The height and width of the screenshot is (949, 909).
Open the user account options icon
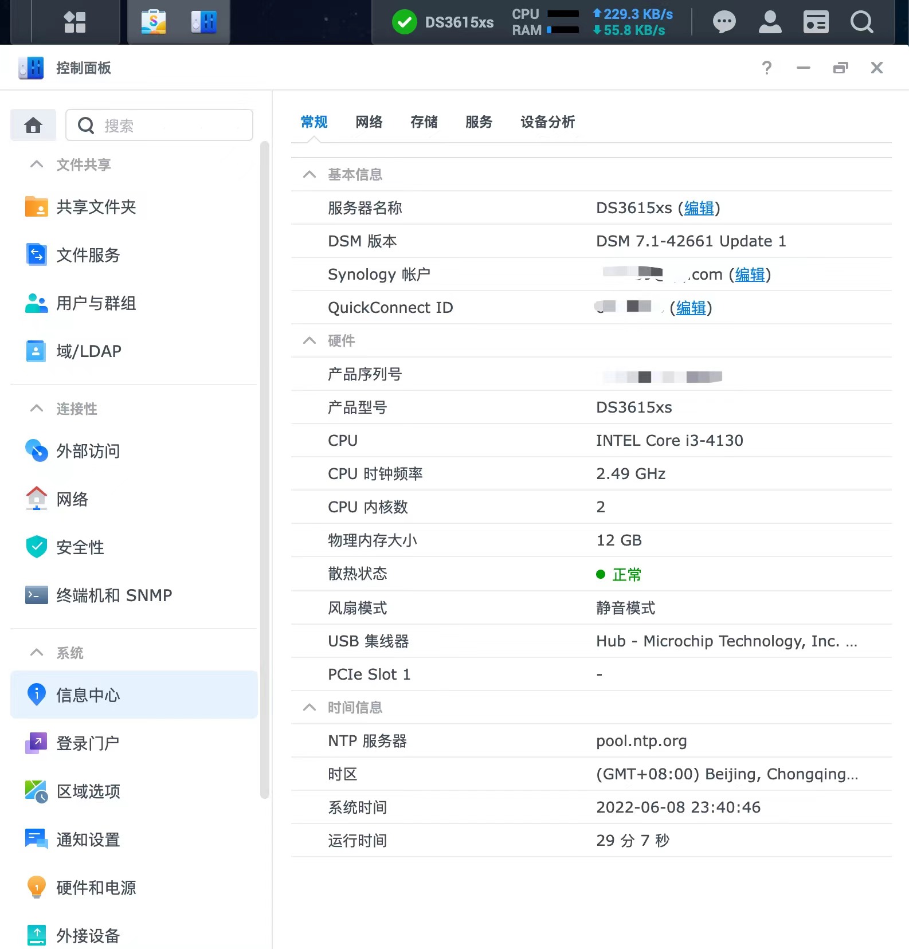point(770,22)
